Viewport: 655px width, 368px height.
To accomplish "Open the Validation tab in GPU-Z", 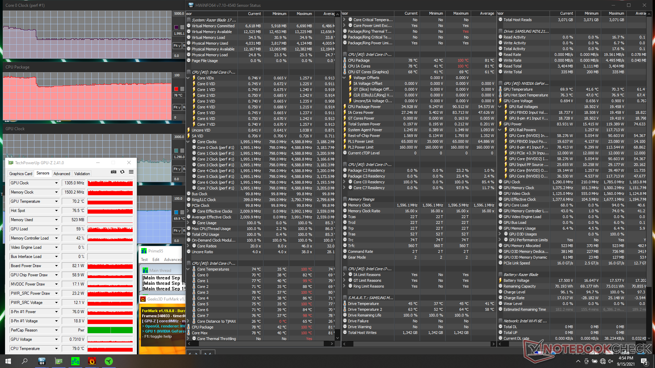I will click(x=82, y=174).
